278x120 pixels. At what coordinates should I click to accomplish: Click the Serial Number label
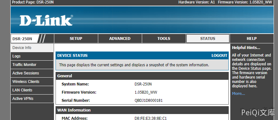tap(76, 101)
